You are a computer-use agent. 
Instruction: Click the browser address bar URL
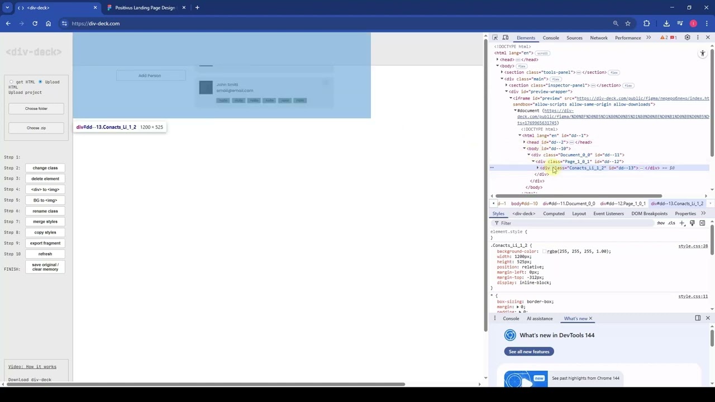pos(96,23)
